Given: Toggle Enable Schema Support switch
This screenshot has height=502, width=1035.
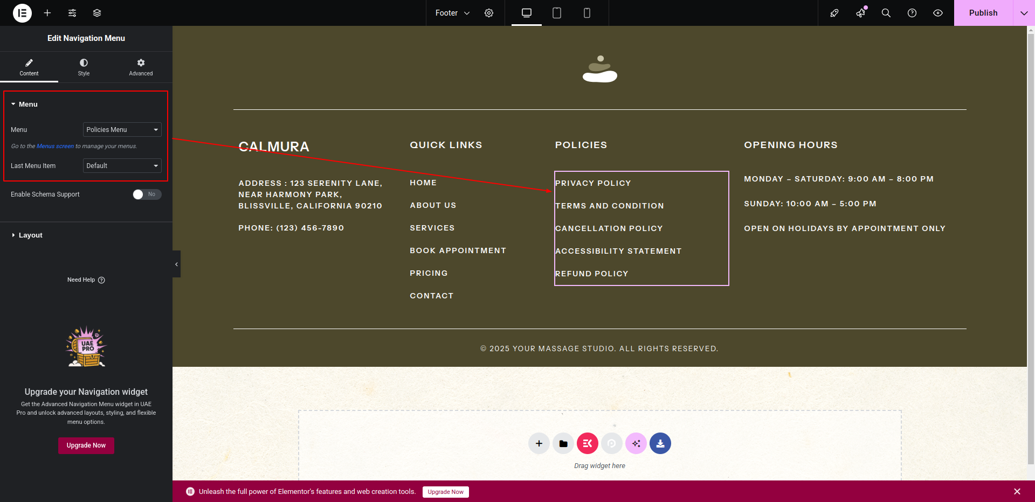Looking at the screenshot, I should (147, 194).
